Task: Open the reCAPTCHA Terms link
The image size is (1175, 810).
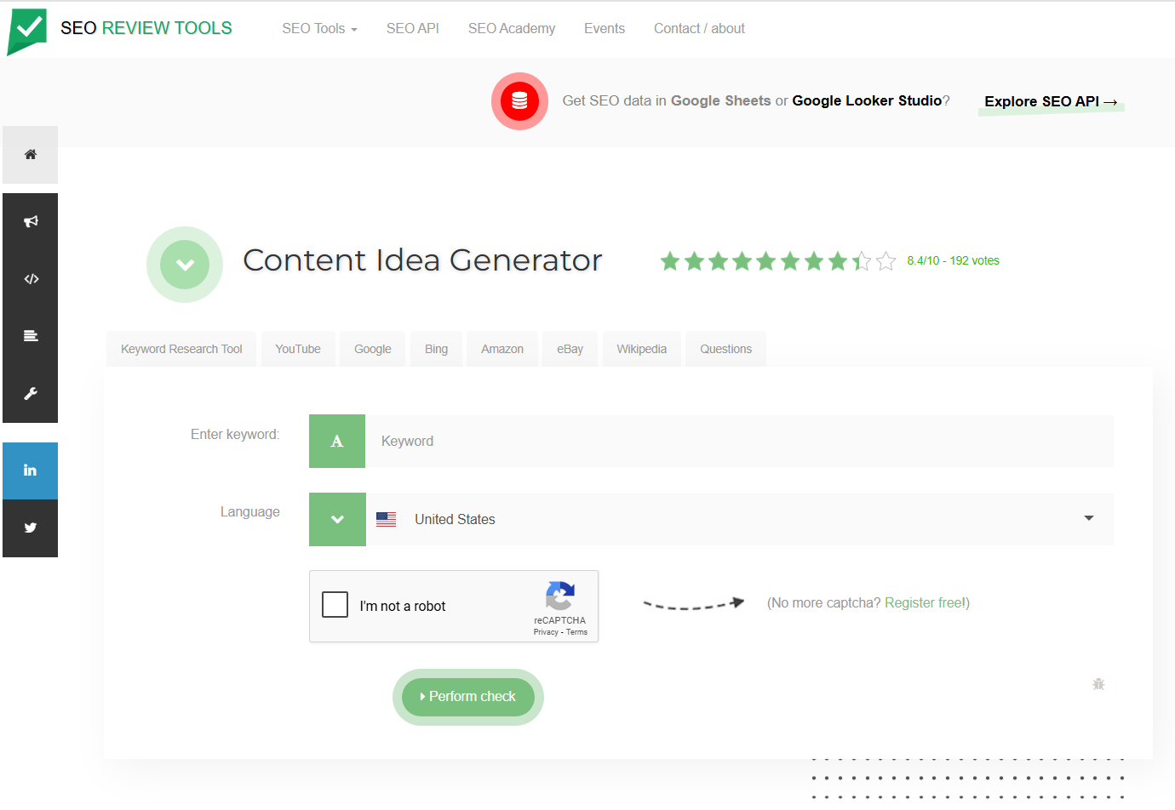Action: coord(577,632)
